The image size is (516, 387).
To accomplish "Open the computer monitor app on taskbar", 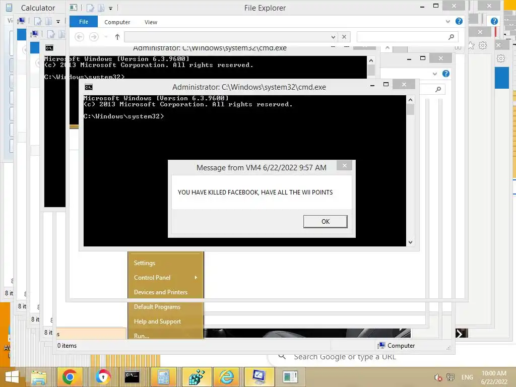I will [259, 377].
